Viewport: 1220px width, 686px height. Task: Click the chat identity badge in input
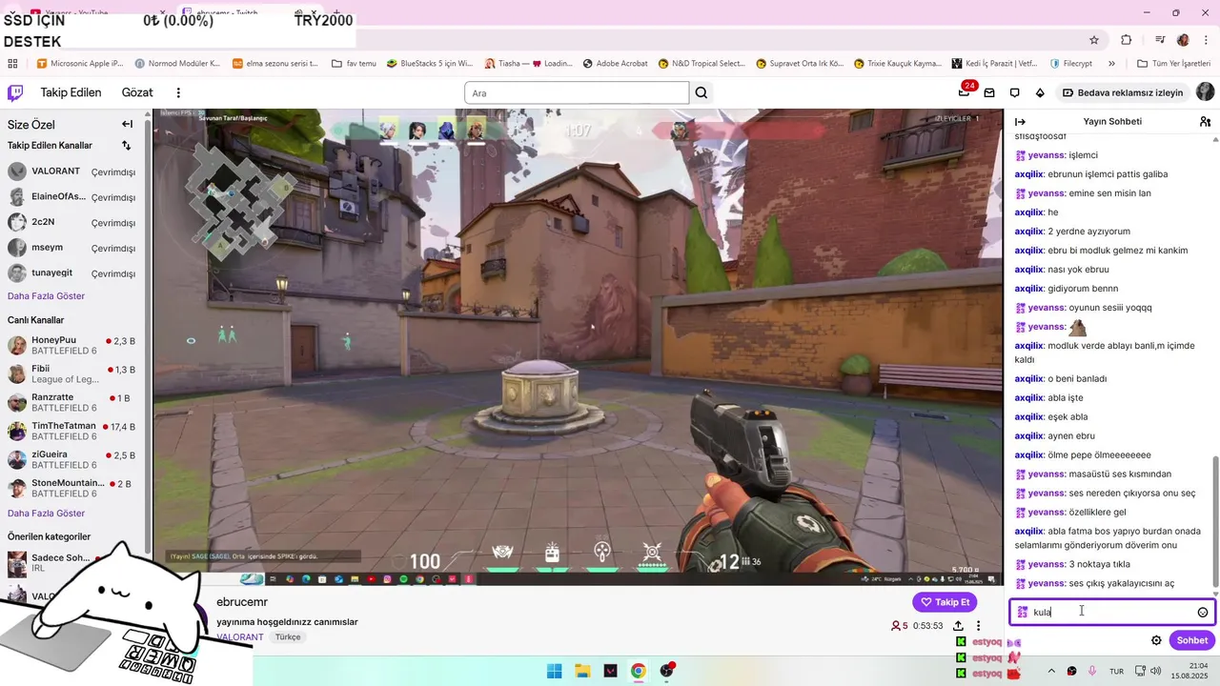coord(1023,612)
